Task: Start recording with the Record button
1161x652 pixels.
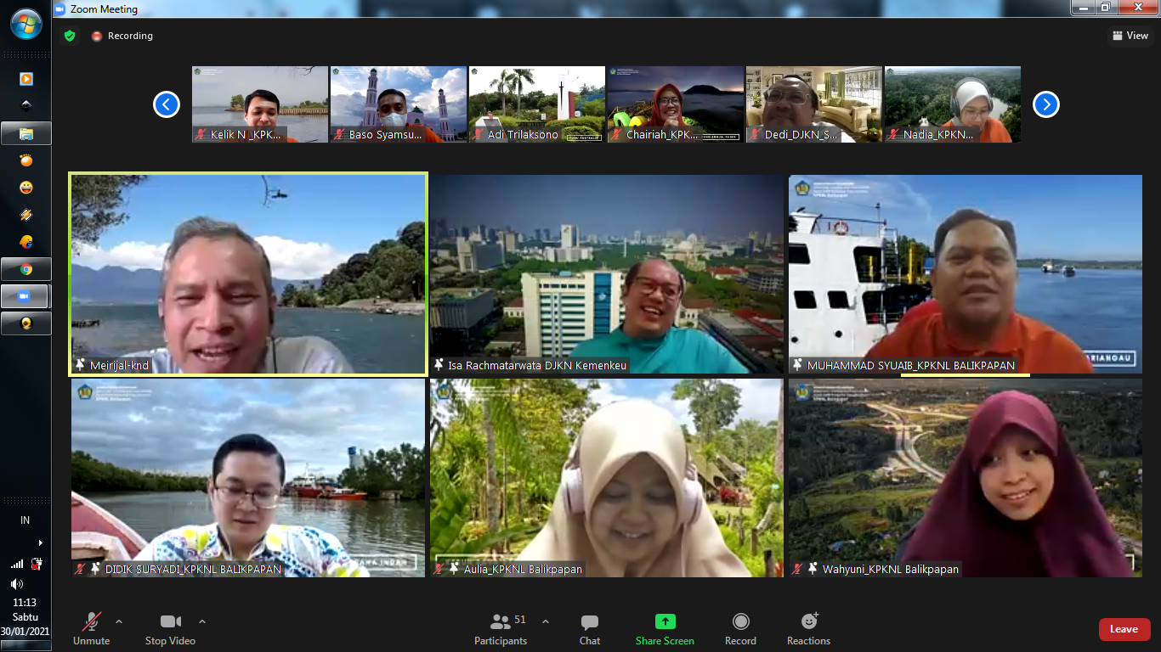Action: click(740, 622)
